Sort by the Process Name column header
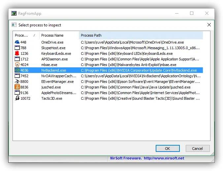The height and width of the screenshot is (171, 223). tap(59, 35)
